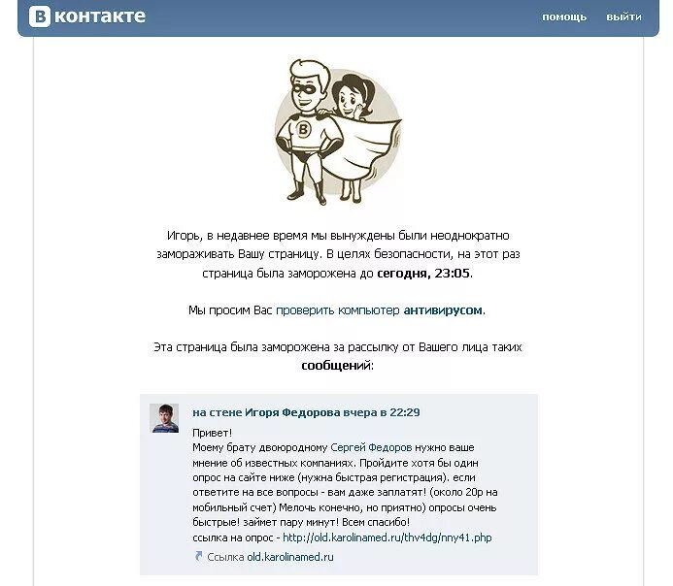Click the bold "антивирусом" link
This screenshot has height=586, width=673.
[x=443, y=309]
